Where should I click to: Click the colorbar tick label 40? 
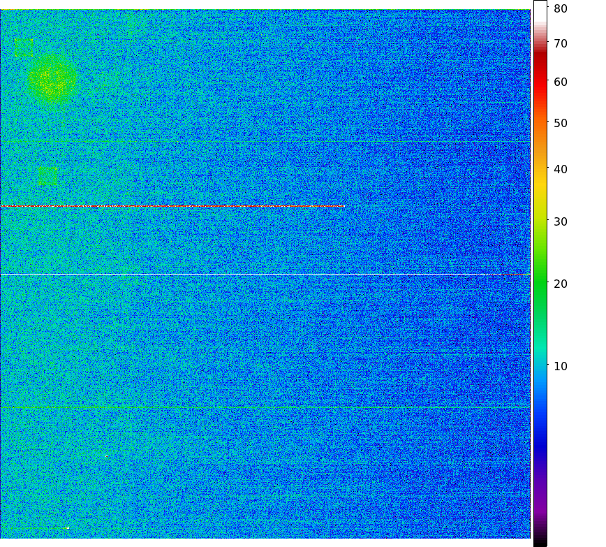click(560, 169)
